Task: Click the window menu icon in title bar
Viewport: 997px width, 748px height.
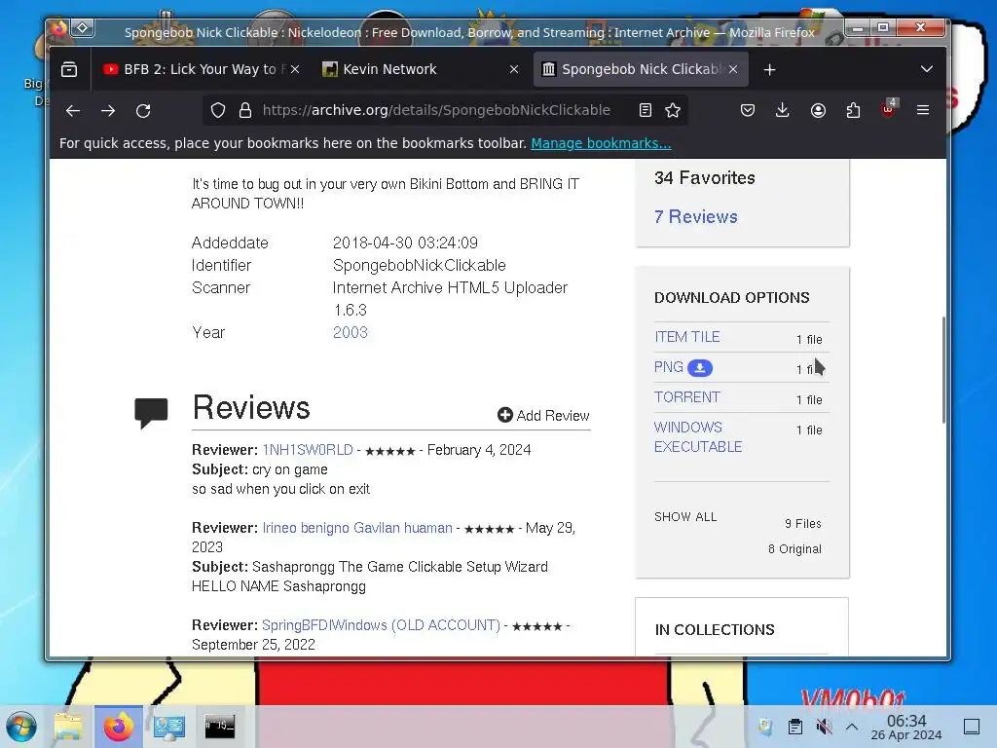Action: point(83,28)
